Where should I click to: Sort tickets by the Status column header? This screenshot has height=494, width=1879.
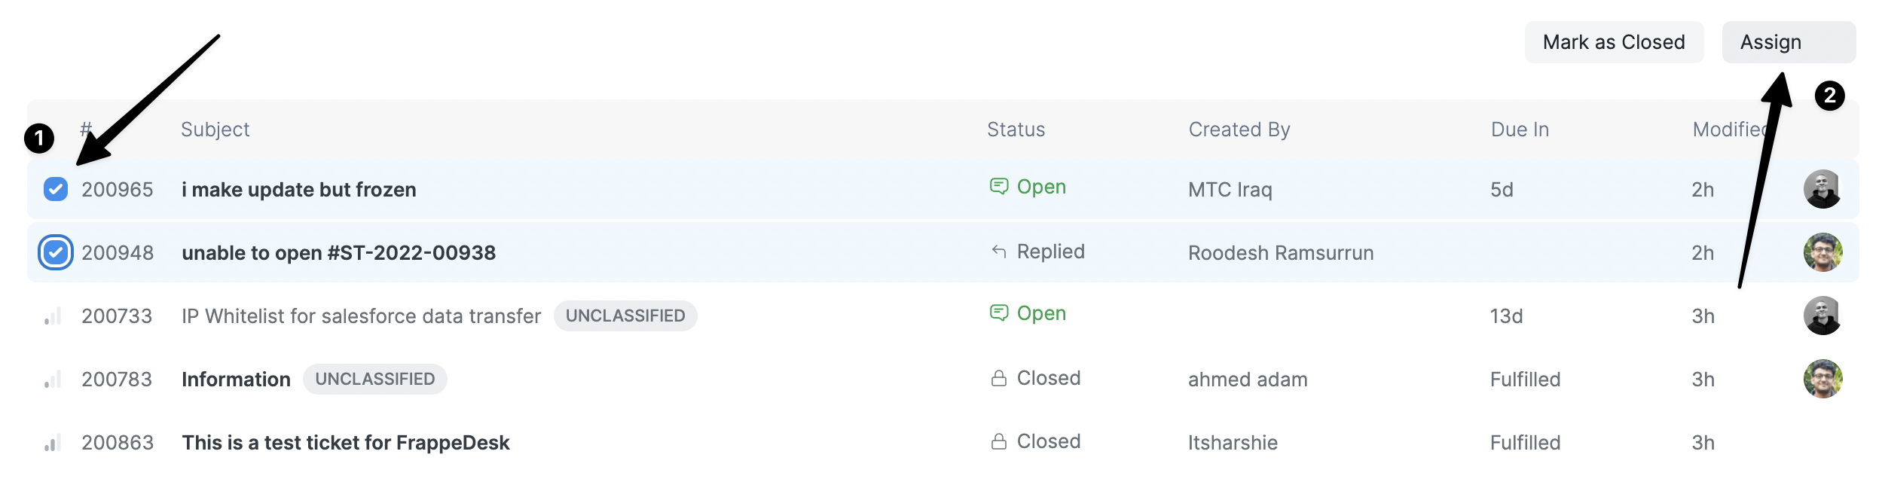1016,129
